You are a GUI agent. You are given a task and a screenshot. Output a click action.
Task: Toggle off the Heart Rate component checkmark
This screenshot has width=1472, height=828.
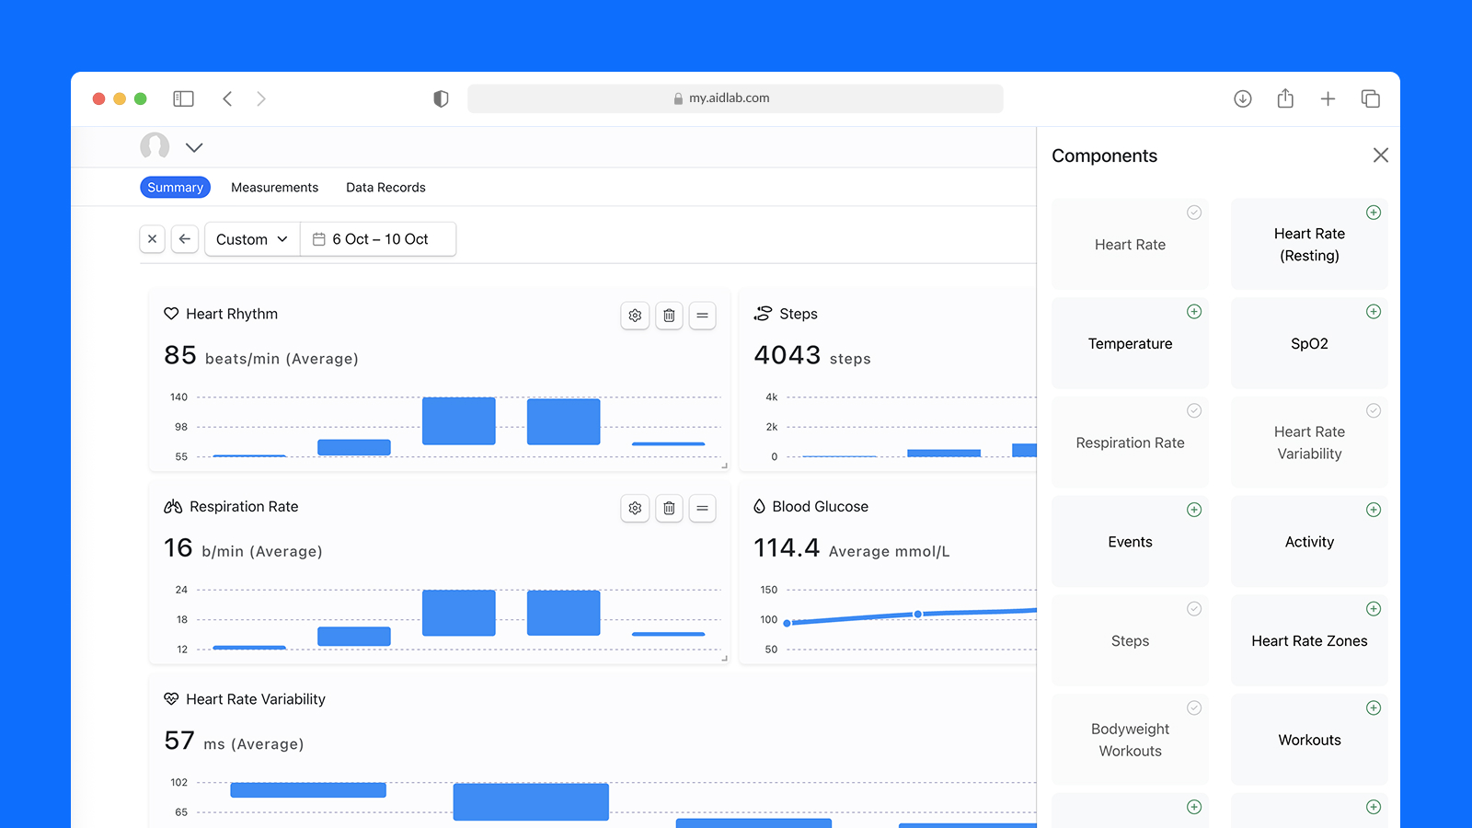(x=1193, y=213)
